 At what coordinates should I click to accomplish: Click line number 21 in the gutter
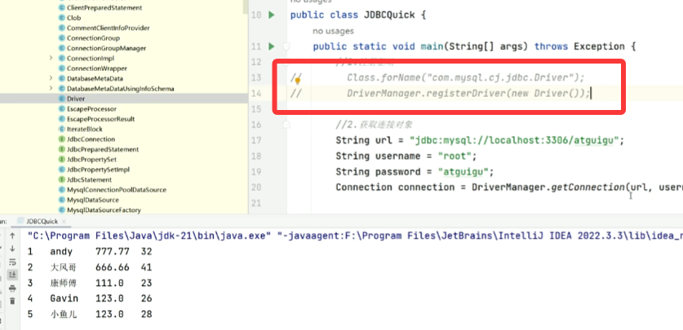pos(256,203)
